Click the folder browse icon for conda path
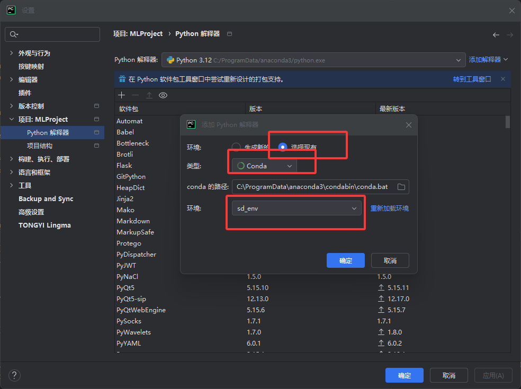 tap(401, 187)
